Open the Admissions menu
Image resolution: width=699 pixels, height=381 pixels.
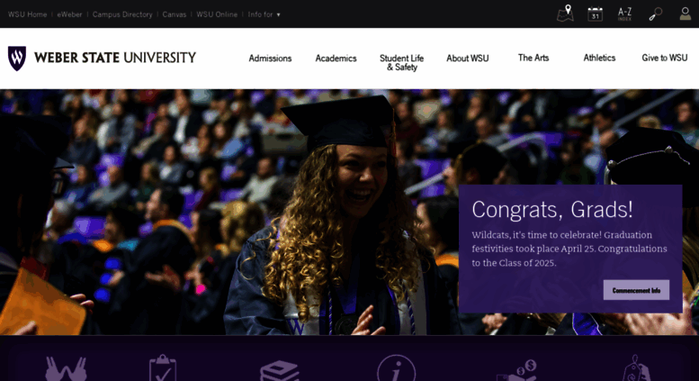coord(270,59)
